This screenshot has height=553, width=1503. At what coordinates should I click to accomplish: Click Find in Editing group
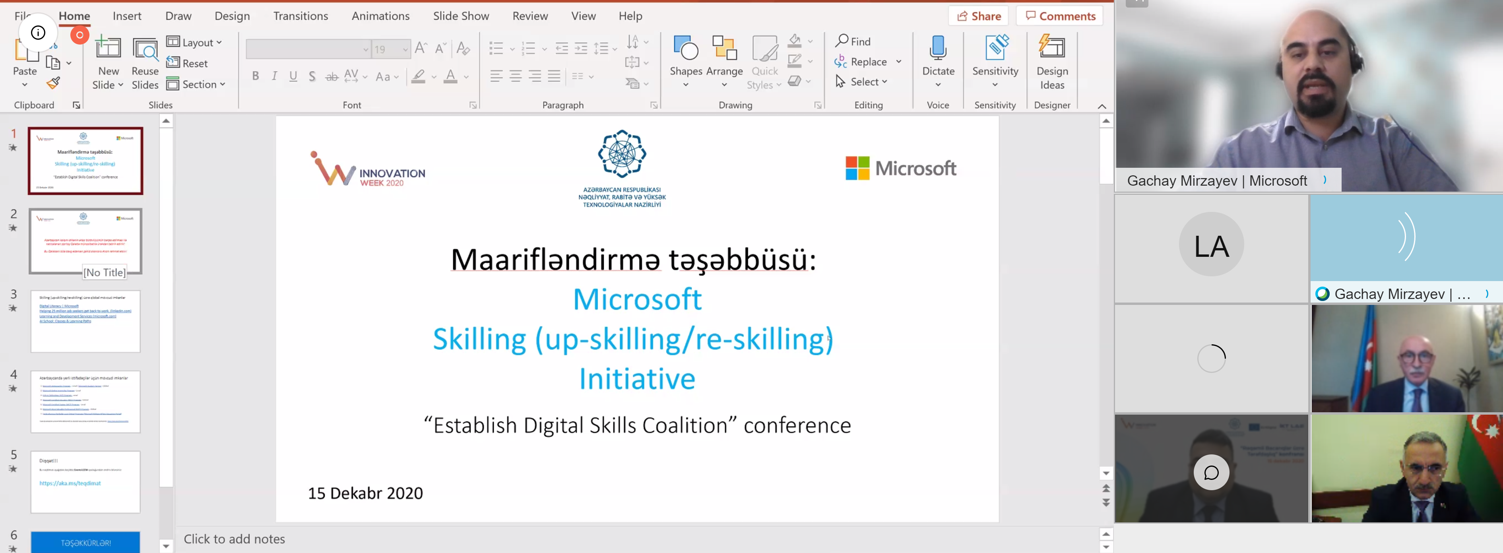852,41
